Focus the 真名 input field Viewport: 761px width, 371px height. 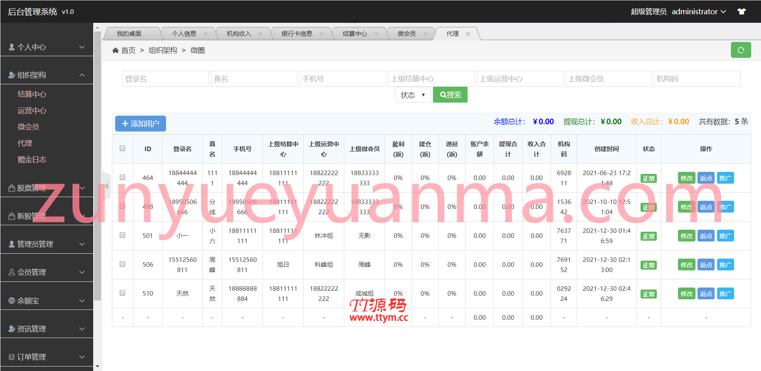(254, 79)
